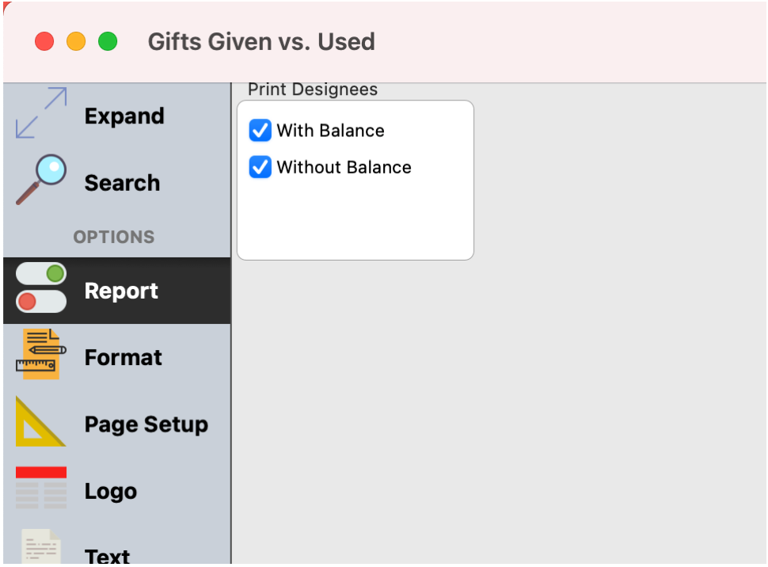Click the Gifts Given vs. Used title
The width and height of the screenshot is (768, 567).
click(x=261, y=42)
